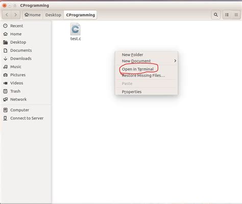Switch to grid view icon
The width and height of the screenshot is (242, 204).
click(236, 15)
